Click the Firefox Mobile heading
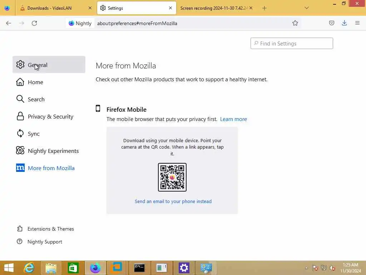Screen dimensions: 366x275 (x=127, y=110)
